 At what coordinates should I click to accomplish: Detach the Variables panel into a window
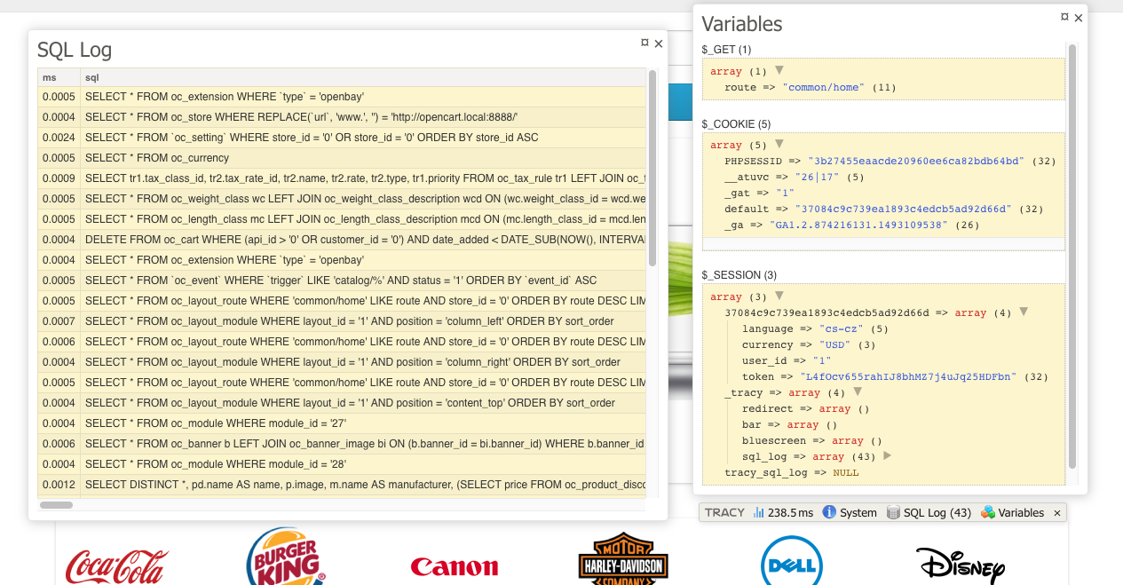[x=1064, y=16]
